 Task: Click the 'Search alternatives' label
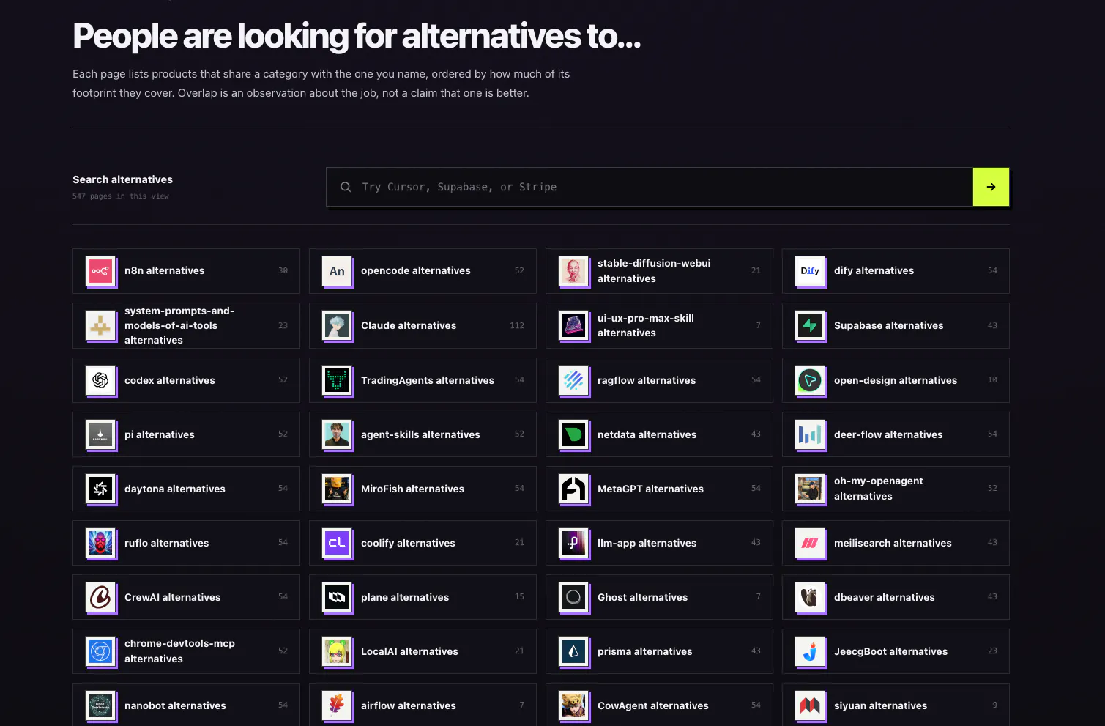click(x=122, y=179)
